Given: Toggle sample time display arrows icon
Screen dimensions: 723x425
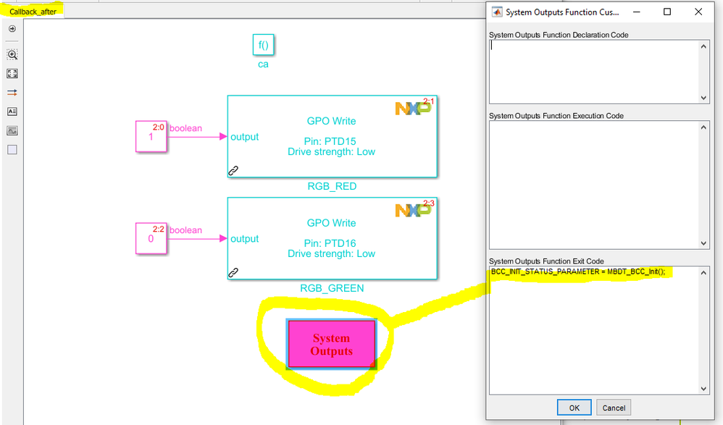Looking at the screenshot, I should click(12, 93).
